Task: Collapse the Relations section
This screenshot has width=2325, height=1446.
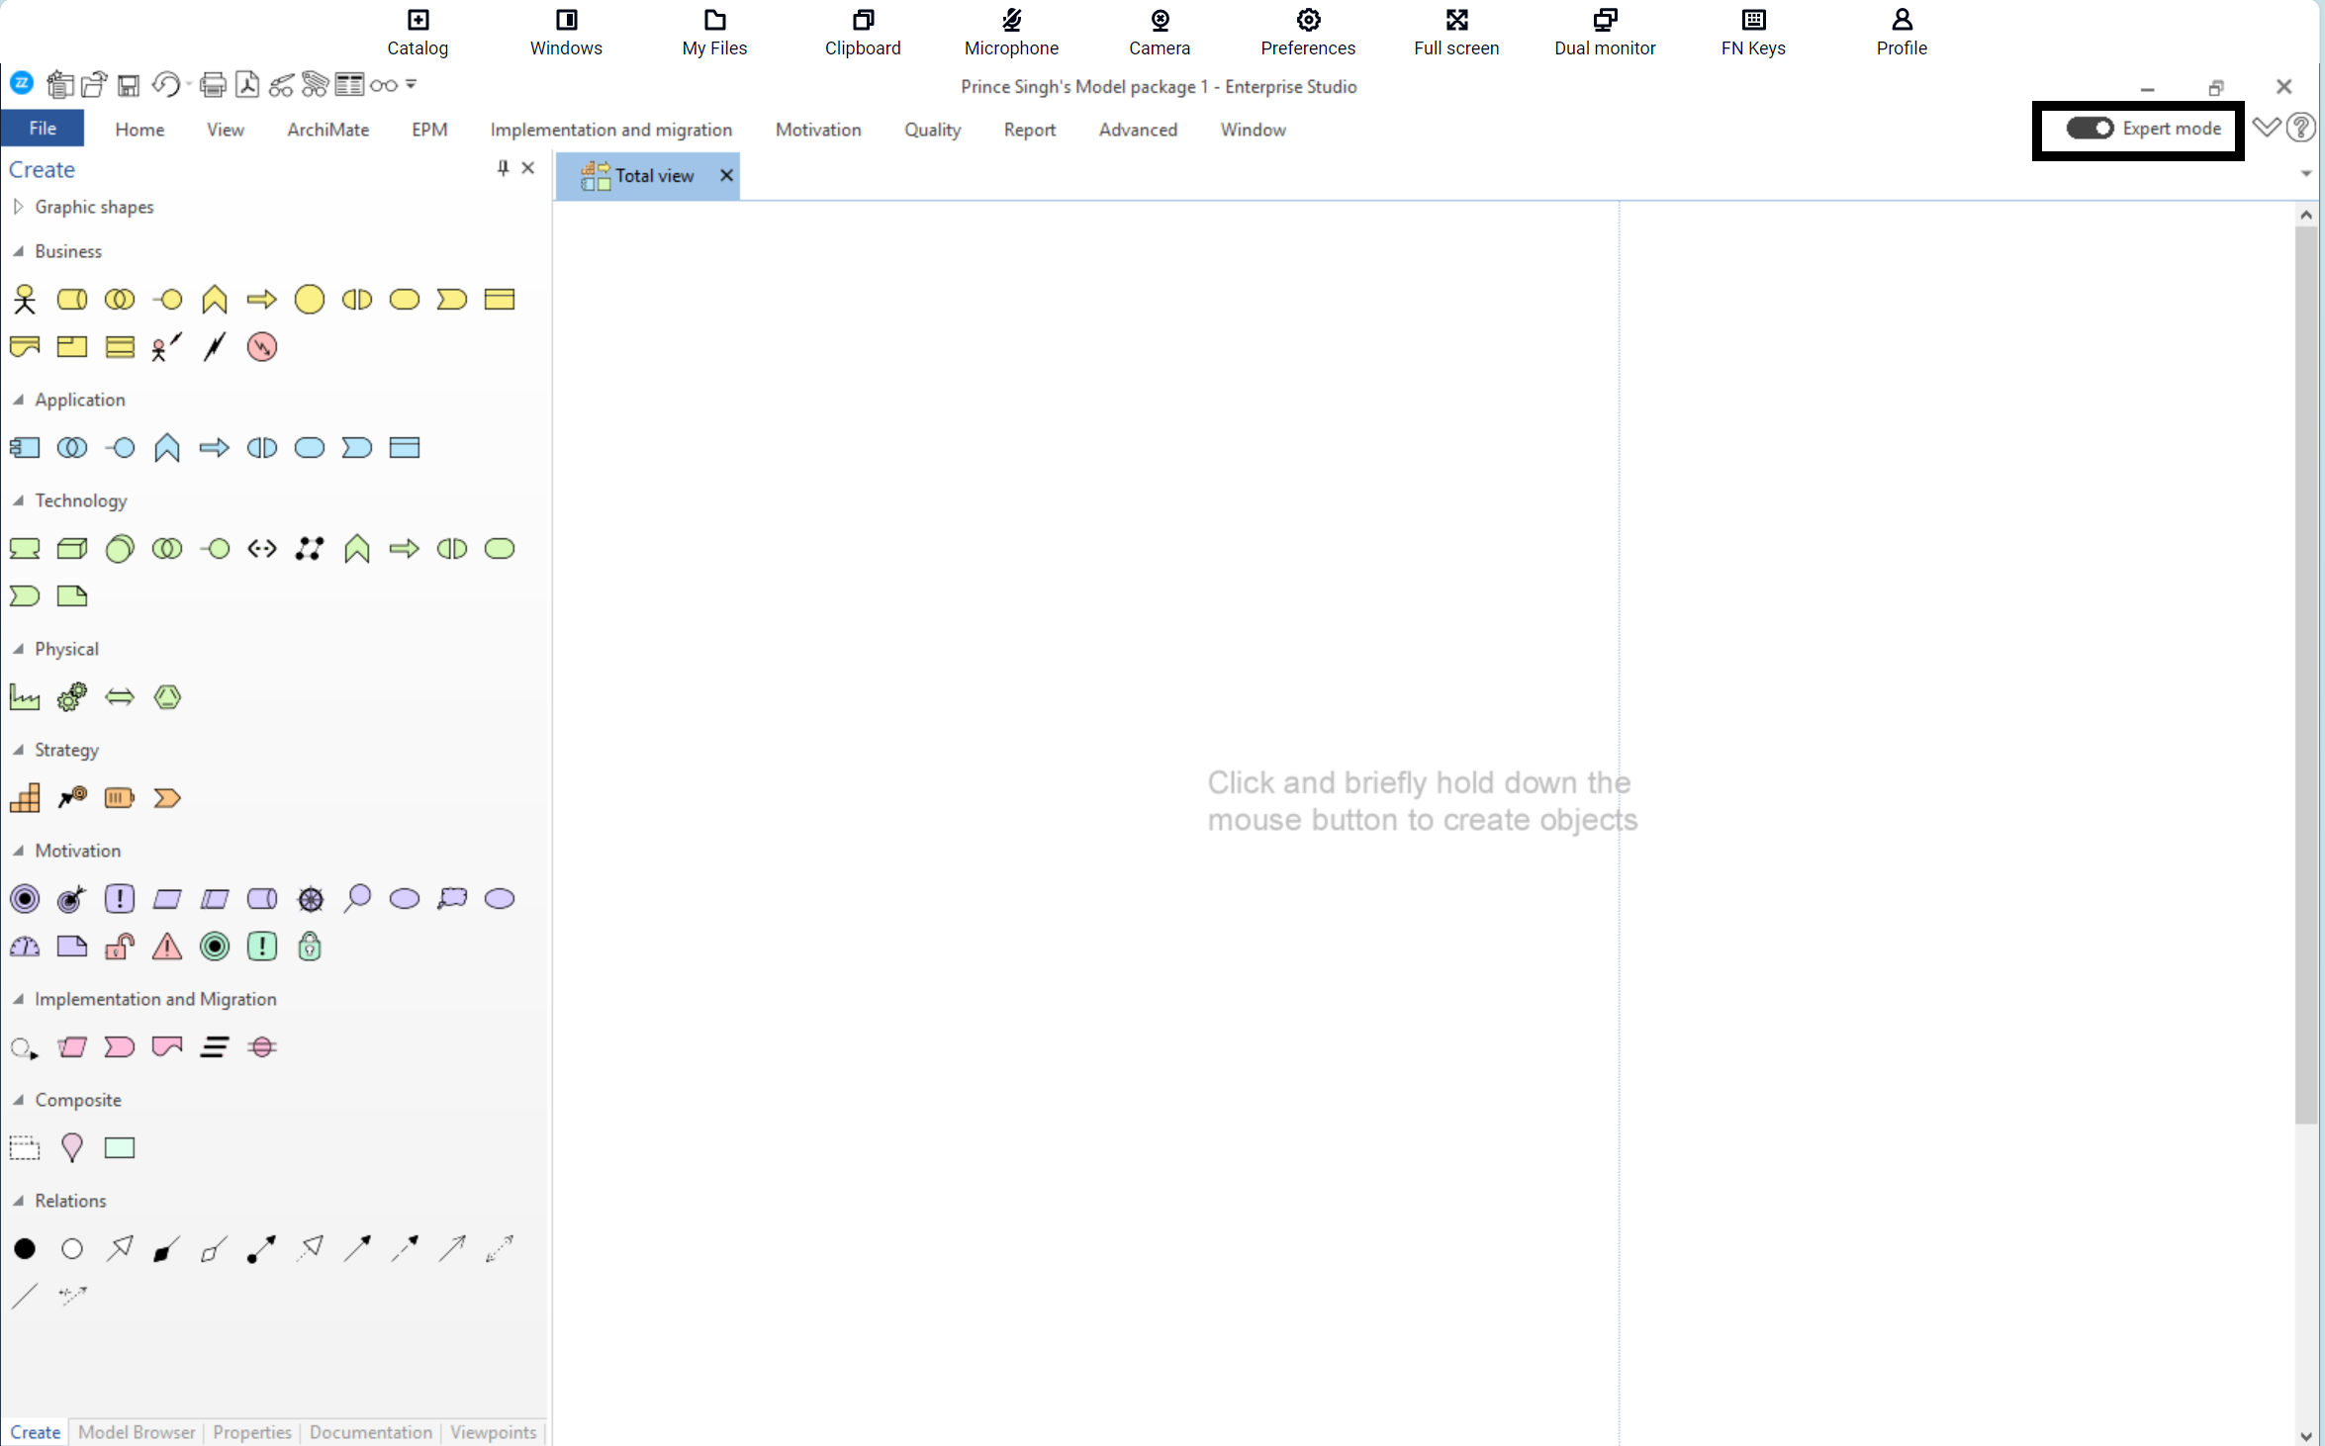Action: tap(18, 1201)
